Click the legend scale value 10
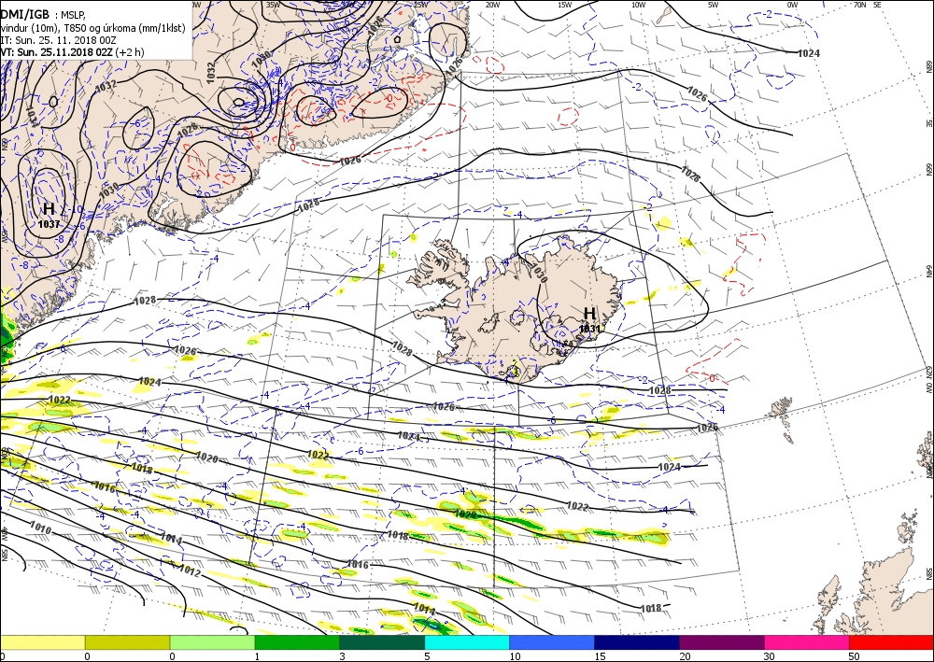 pos(515,656)
